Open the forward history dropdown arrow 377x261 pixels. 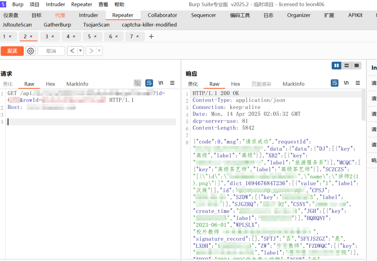(x=99, y=51)
